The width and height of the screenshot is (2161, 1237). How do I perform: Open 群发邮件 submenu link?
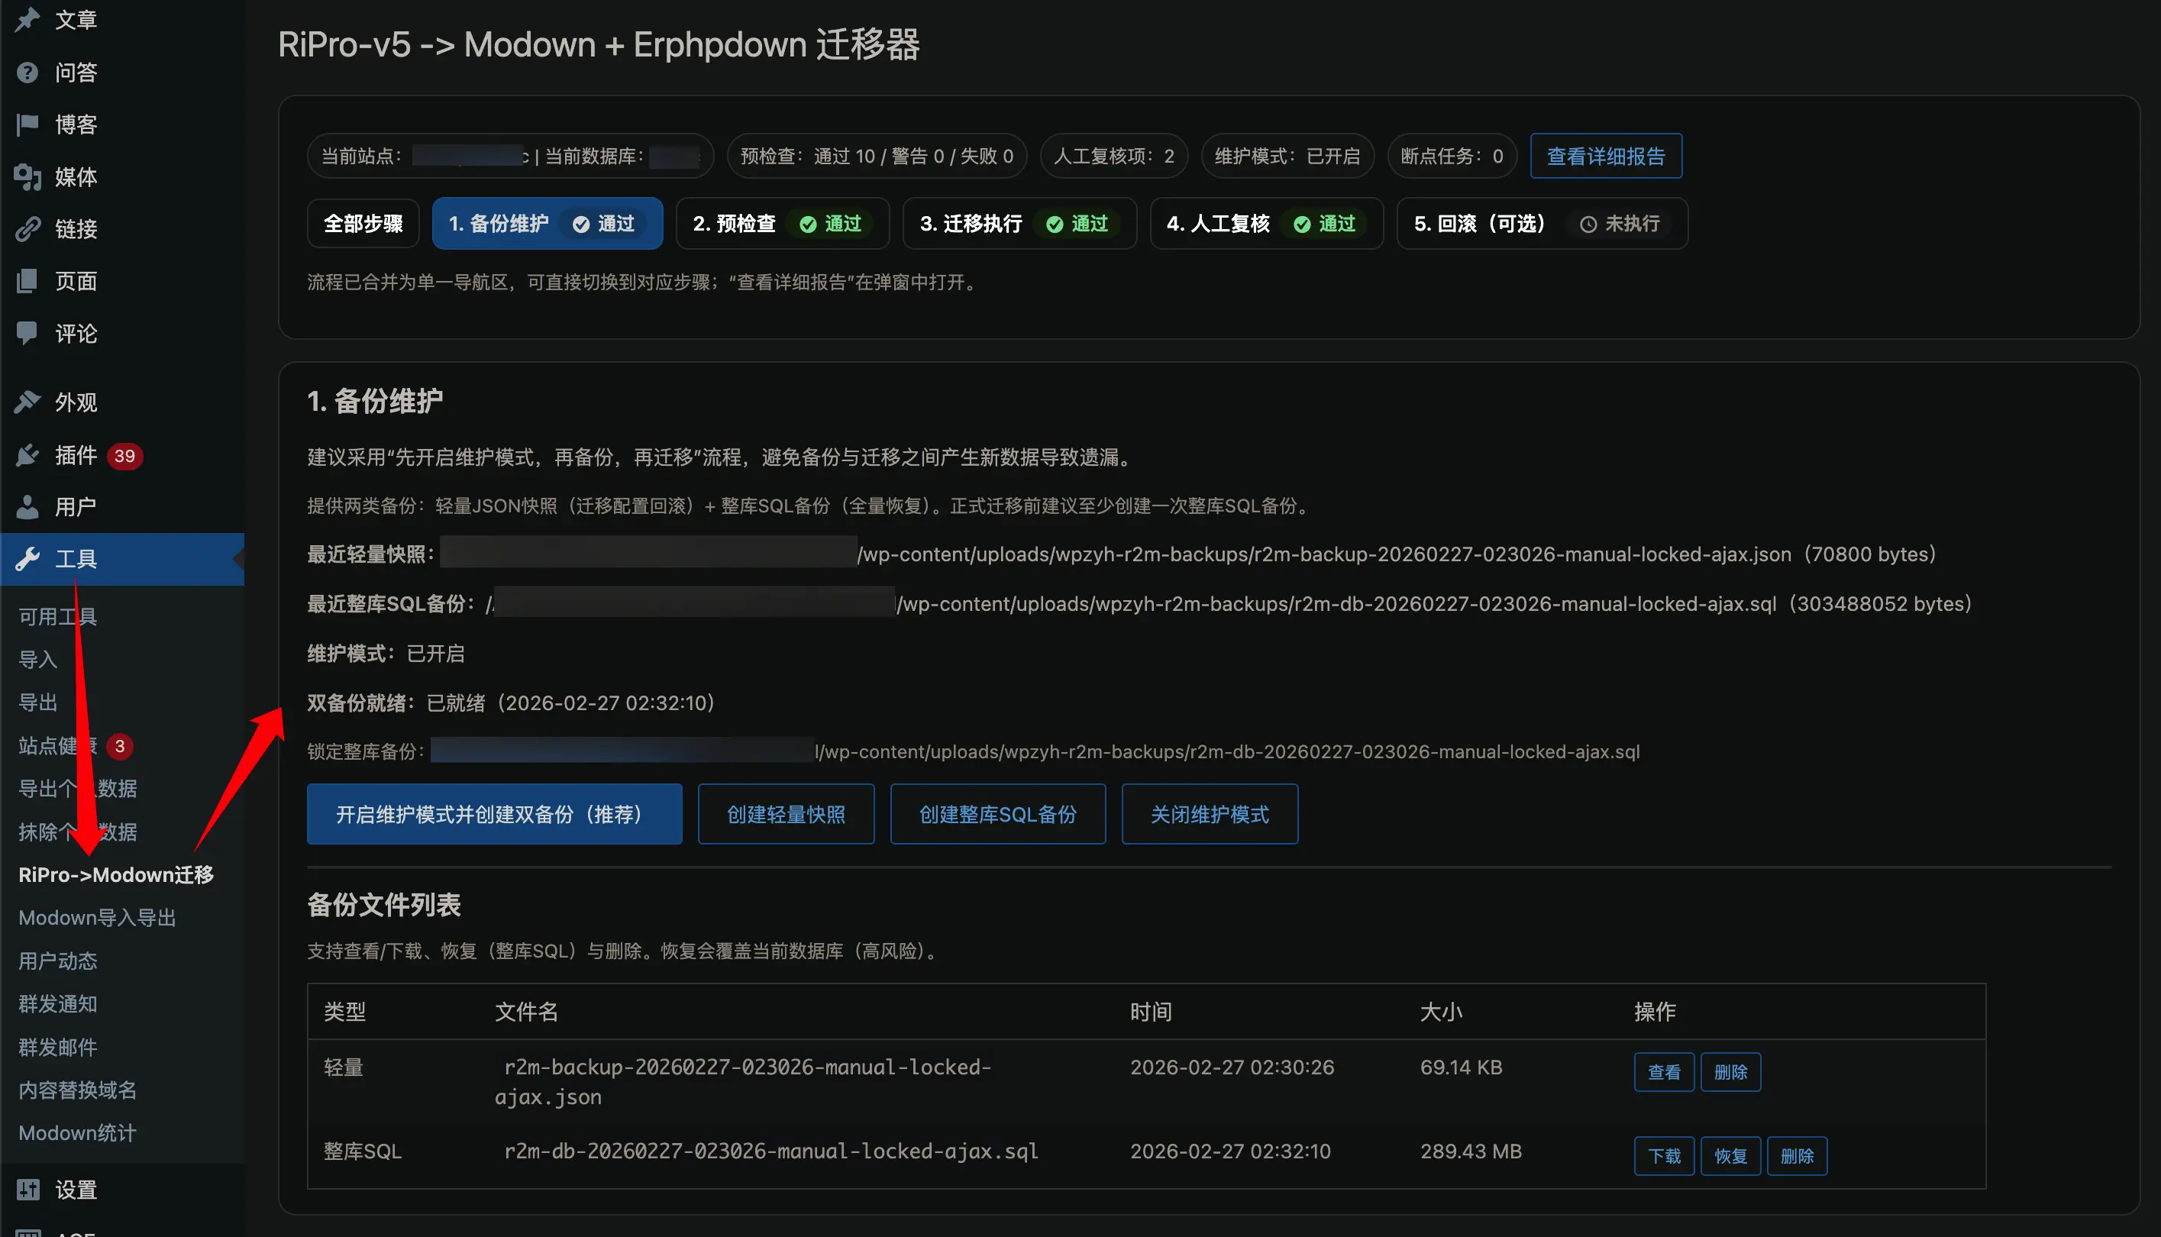(x=58, y=1047)
